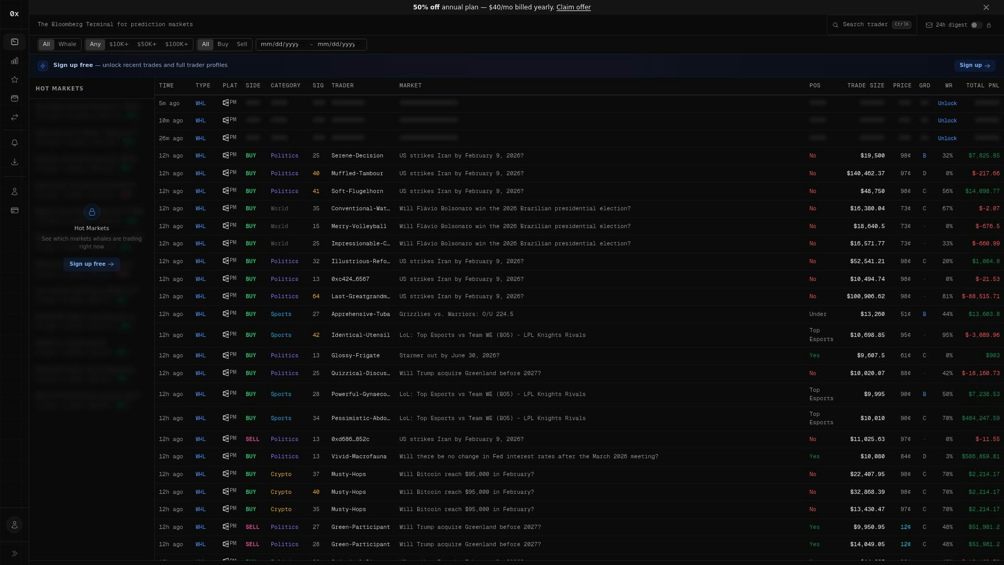Click Claim offer in the promo banner
Viewport: 1004px width, 565px height.
click(574, 7)
